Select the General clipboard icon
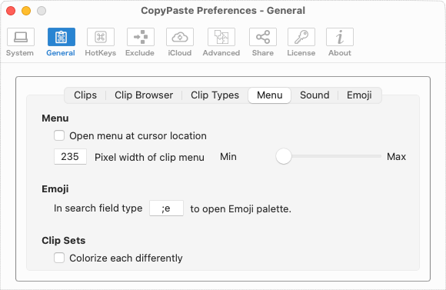 (62, 37)
